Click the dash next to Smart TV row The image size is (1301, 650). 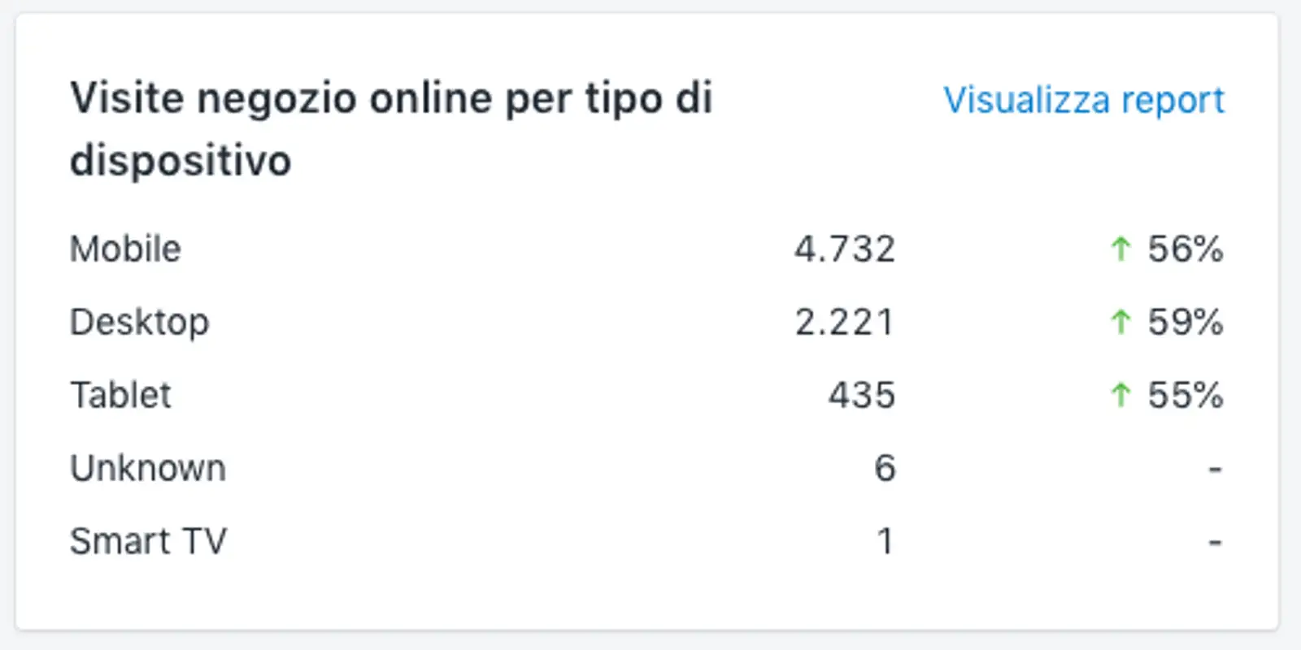pyautogui.click(x=1215, y=540)
